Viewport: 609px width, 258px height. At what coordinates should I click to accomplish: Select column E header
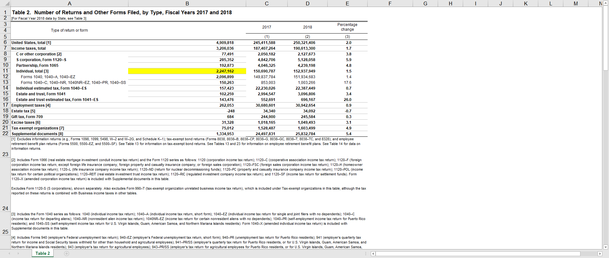347,3
